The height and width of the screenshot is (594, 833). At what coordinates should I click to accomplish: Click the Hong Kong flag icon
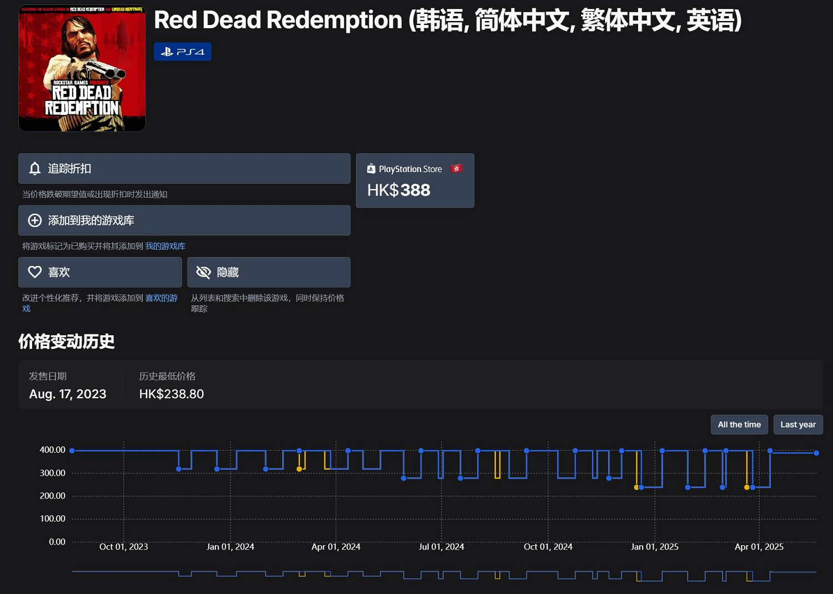[x=456, y=169]
